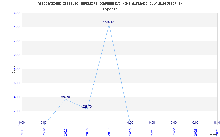Select the 366.88 data label
This screenshot has height=137, width=220.
[x=65, y=97]
